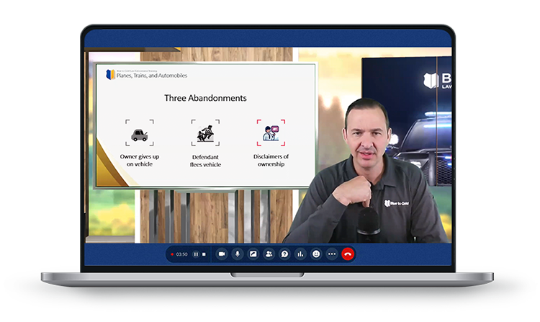Show the participants list
The height and width of the screenshot is (322, 540).
(269, 254)
